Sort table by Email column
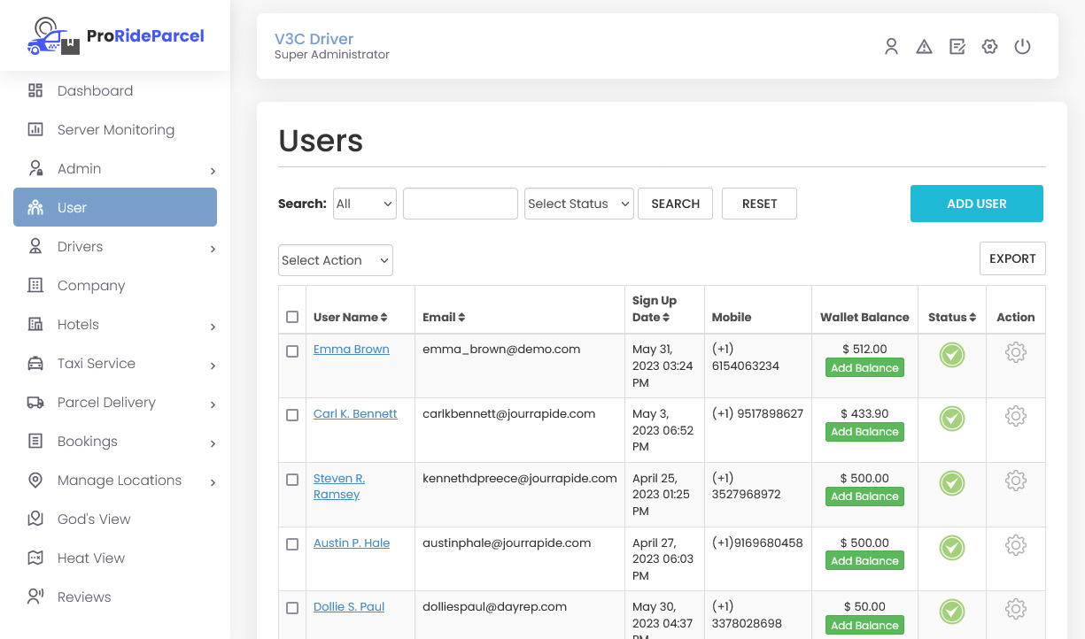 (x=444, y=317)
